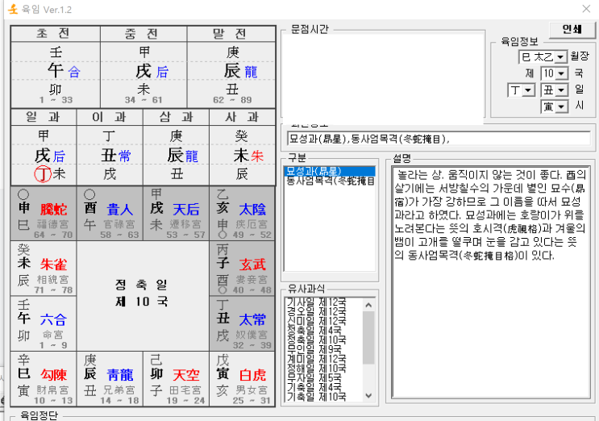Open the day stem dropdown showing 丁

tap(528, 90)
